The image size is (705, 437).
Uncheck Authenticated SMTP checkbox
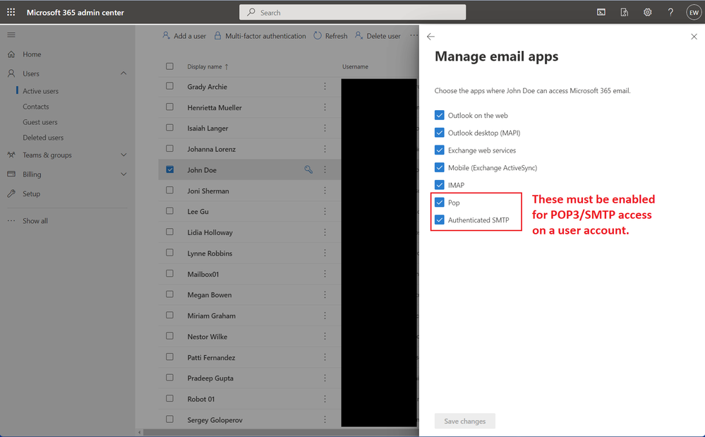[x=439, y=220]
